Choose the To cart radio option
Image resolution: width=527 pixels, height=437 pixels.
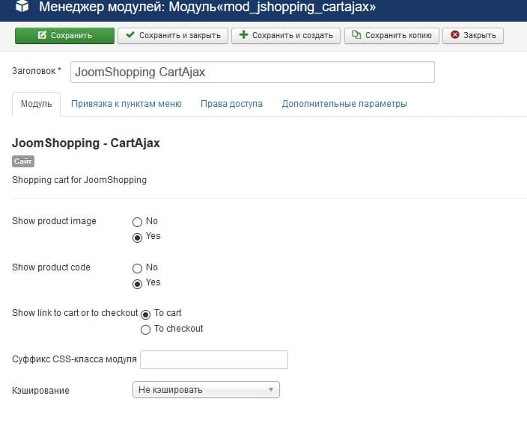point(145,314)
